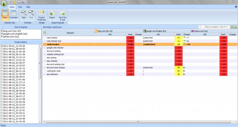Expand the keyword ranking row

tap(45, 51)
